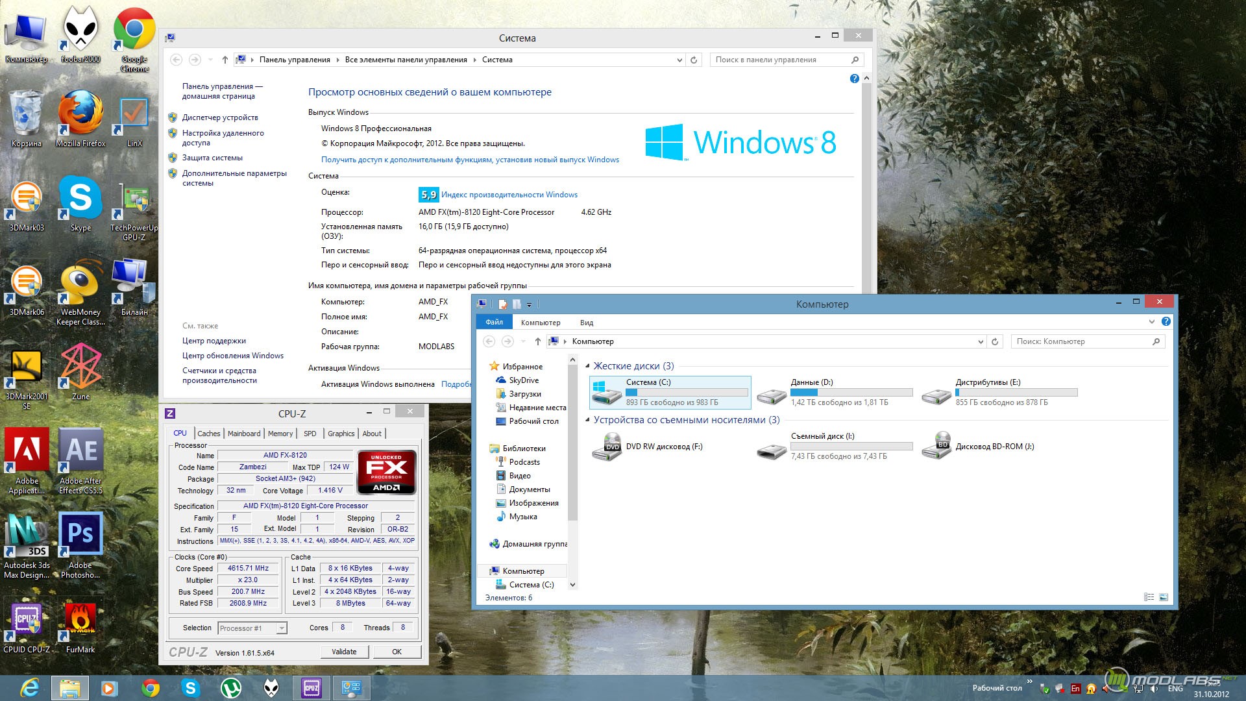Expand the Explorer ribbon chevron
1246x701 pixels.
1152,321
